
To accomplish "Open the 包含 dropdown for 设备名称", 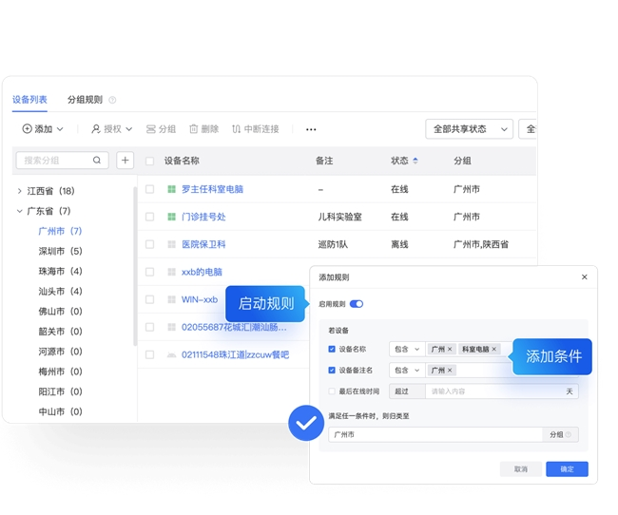I will point(406,350).
